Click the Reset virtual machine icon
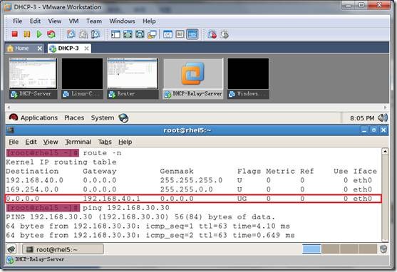Image resolution: width=397 pixels, height=272 pixels. (51, 34)
